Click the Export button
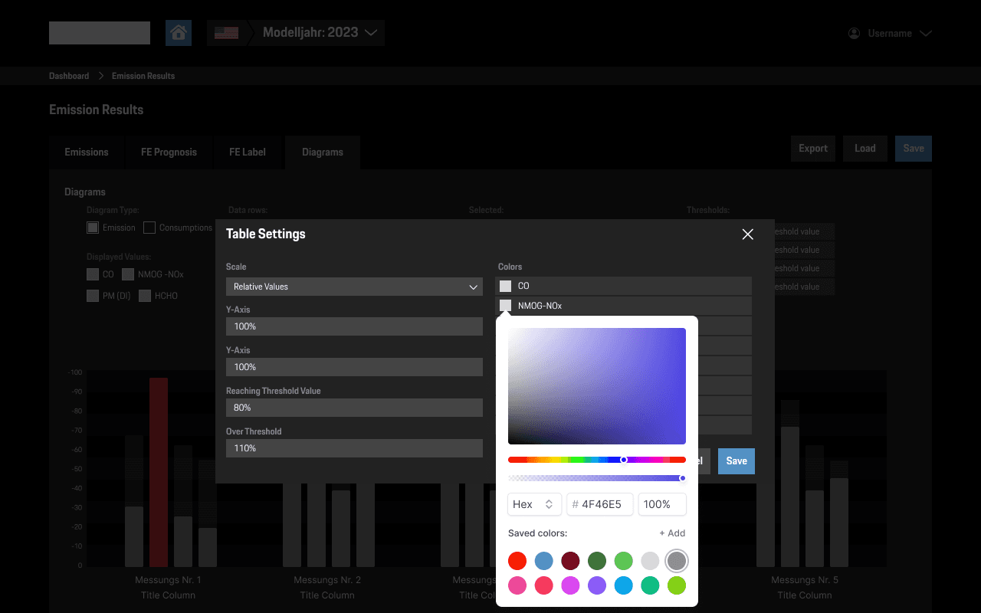 tap(812, 148)
